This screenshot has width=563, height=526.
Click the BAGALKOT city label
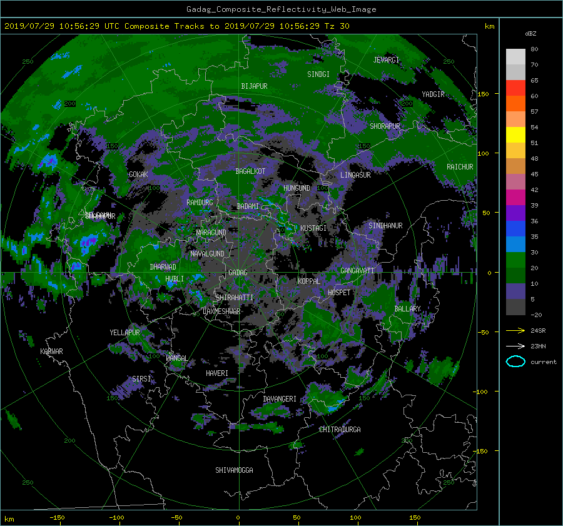point(250,171)
